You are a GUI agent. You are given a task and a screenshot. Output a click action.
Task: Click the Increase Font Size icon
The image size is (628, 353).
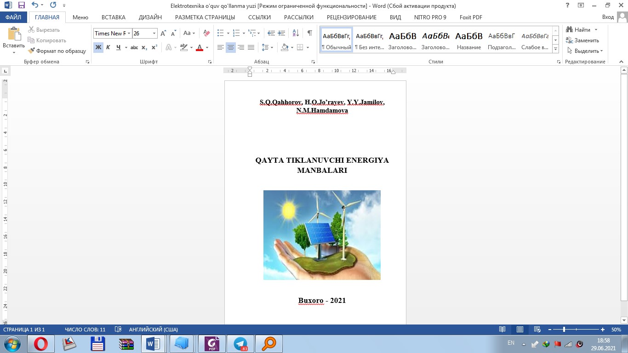click(x=163, y=33)
